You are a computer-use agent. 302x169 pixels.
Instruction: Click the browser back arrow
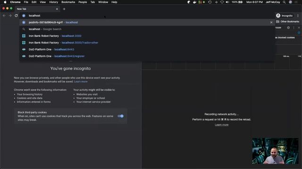(4, 15)
